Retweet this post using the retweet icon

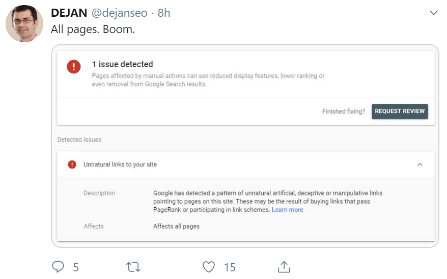pos(133,267)
